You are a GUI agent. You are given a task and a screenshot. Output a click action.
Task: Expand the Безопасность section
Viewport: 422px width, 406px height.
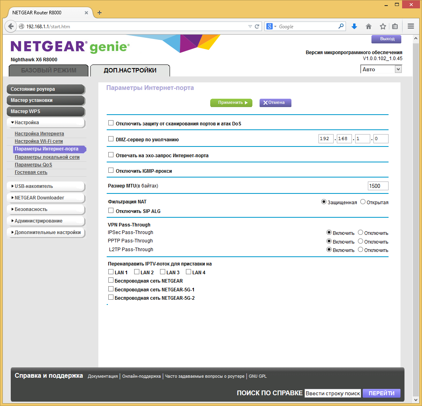[46, 210]
